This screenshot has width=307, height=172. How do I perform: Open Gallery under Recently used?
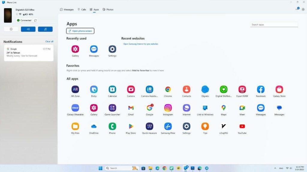[x=75, y=49]
